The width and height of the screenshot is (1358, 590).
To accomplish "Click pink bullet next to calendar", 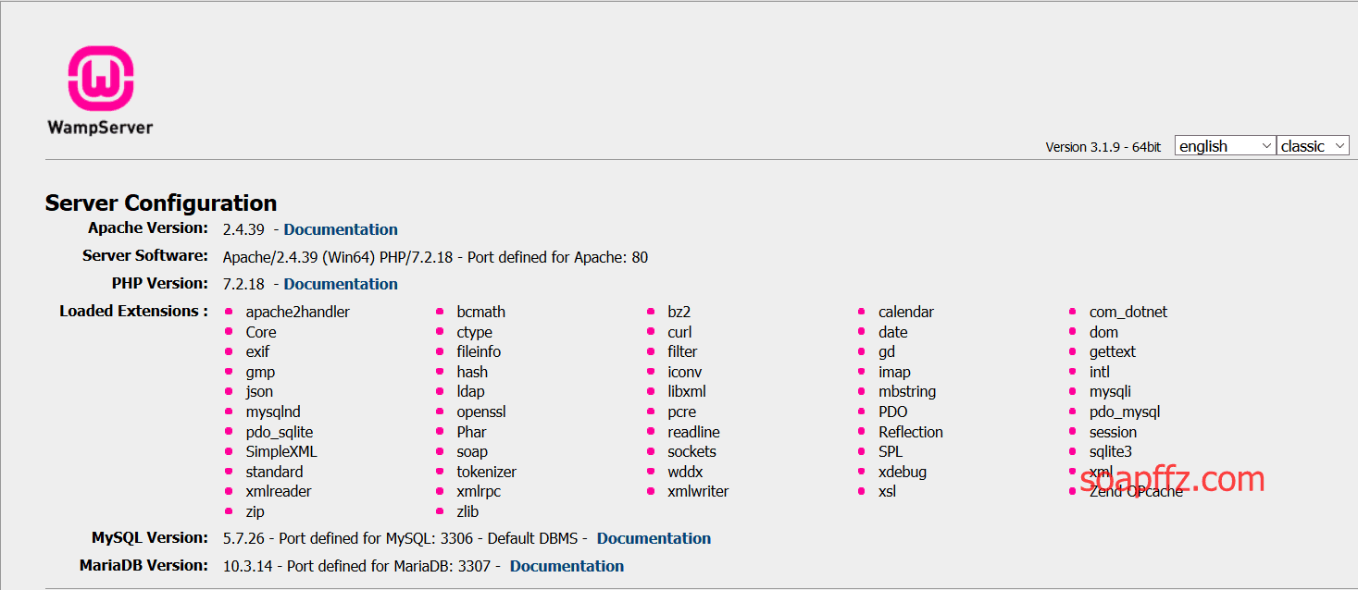I will pos(862,312).
